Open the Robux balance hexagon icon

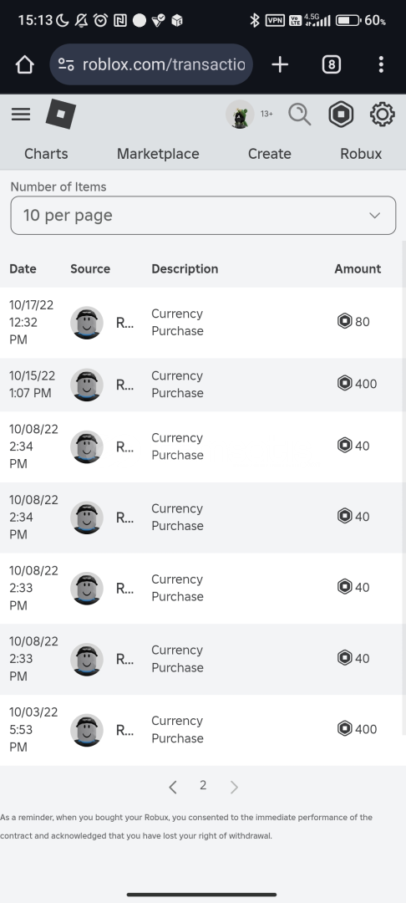pyautogui.click(x=341, y=114)
